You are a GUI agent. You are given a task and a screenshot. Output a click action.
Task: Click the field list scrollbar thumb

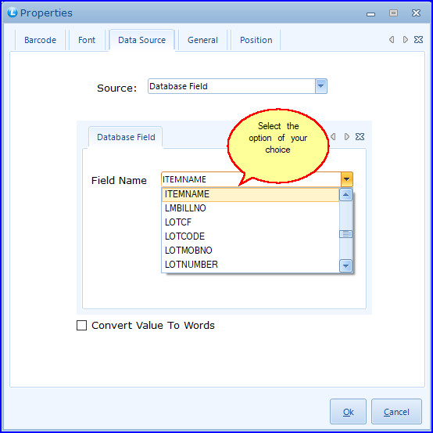click(345, 234)
